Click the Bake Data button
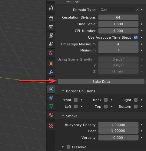Image resolution: width=146 pixels, height=151 pixels. click(x=101, y=82)
